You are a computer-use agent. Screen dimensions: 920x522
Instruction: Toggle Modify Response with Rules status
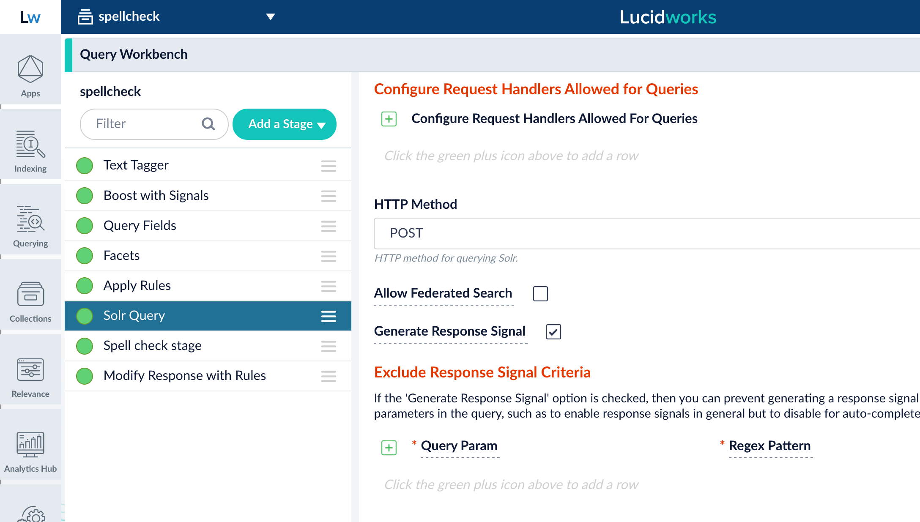tap(85, 376)
